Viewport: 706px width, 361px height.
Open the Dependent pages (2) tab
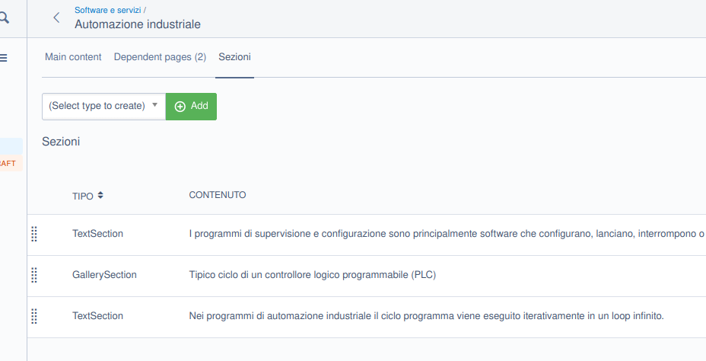pos(160,57)
